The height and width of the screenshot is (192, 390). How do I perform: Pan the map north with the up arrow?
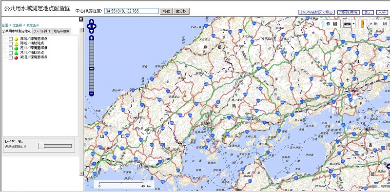click(92, 21)
